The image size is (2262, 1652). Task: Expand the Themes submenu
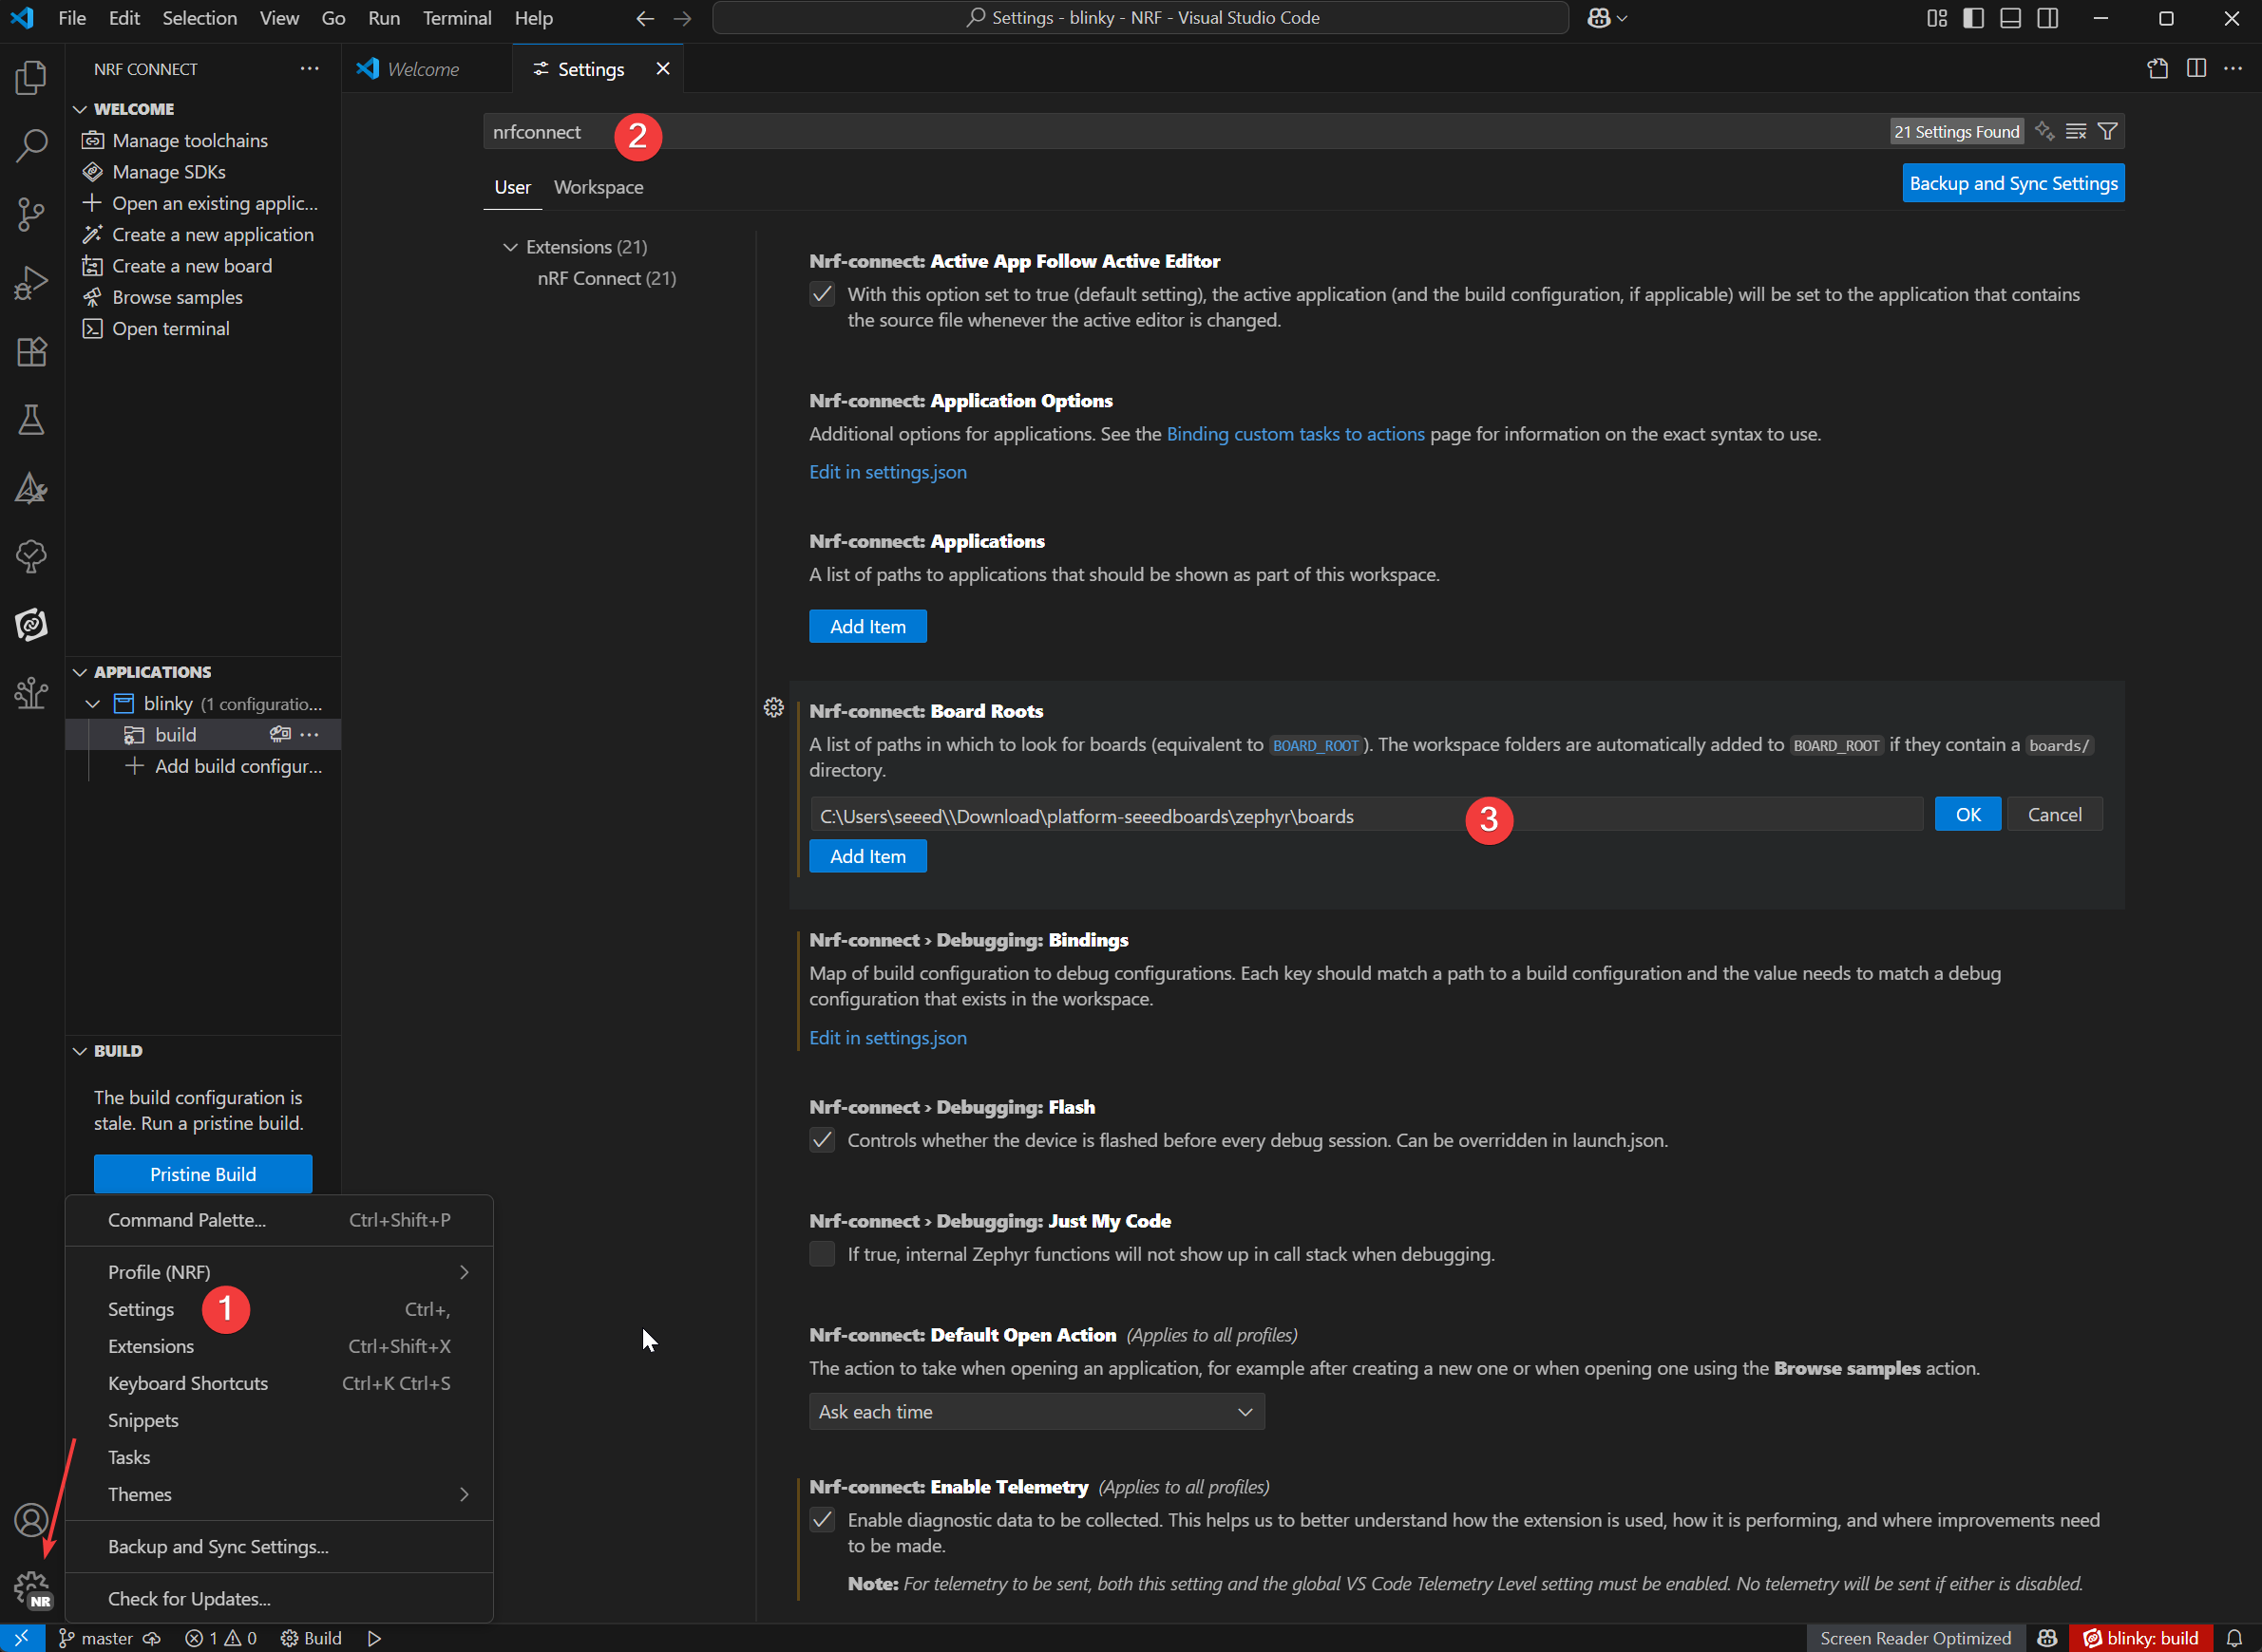(x=279, y=1494)
